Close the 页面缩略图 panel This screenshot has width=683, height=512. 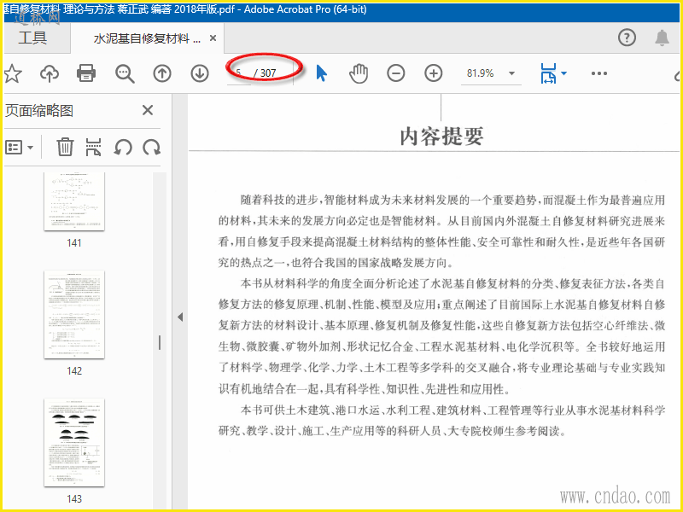[148, 110]
